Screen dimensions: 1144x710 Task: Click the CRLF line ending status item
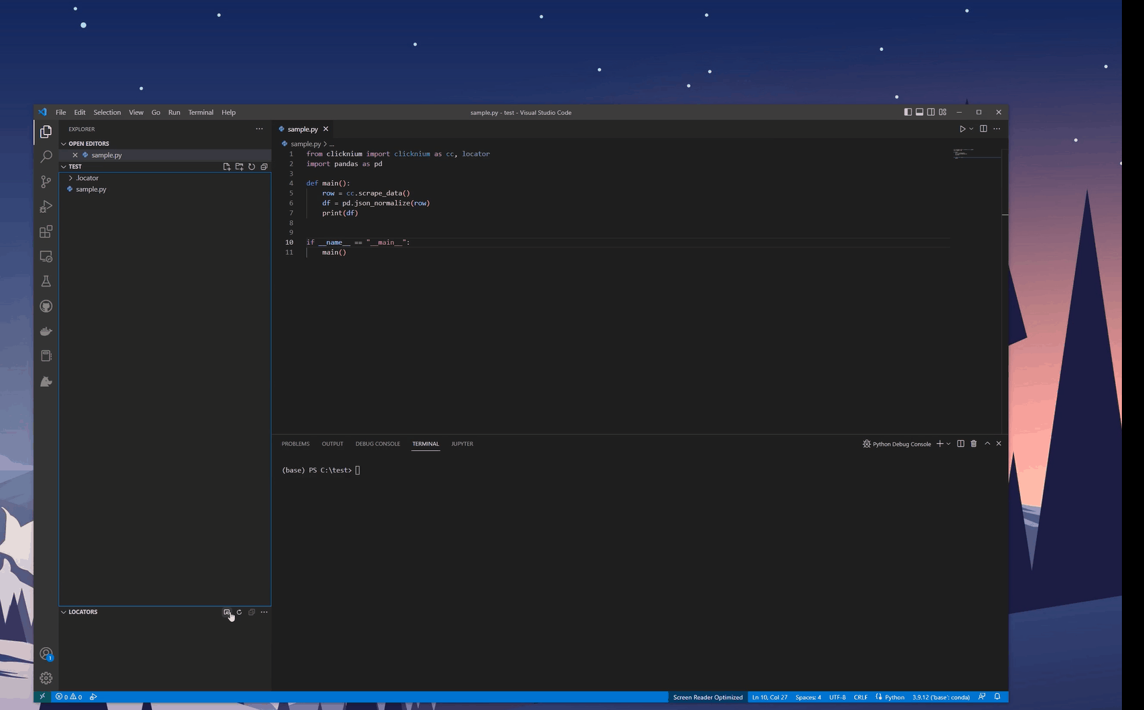[x=860, y=697]
